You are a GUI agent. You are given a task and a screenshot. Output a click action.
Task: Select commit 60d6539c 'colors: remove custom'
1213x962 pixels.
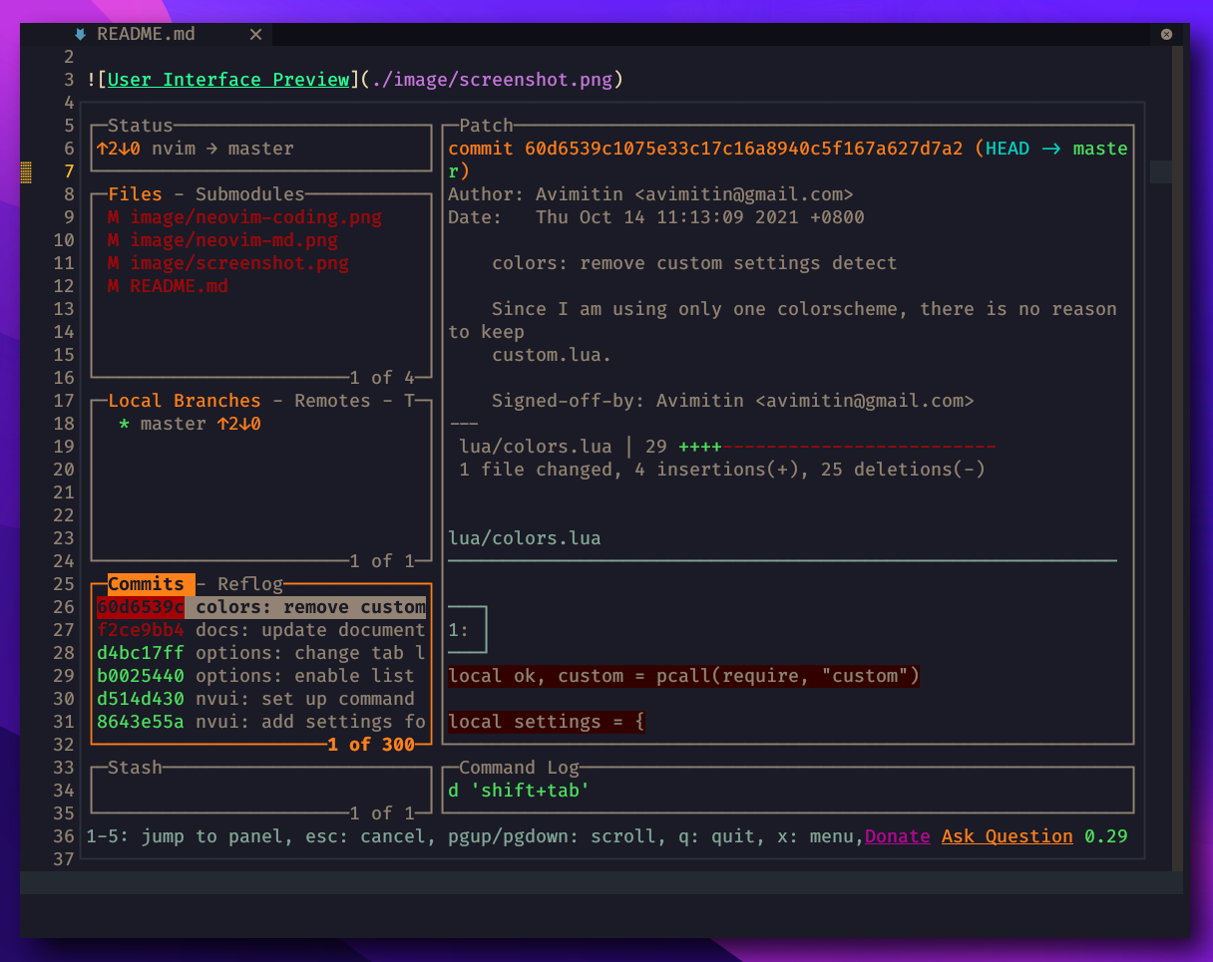coord(261,607)
